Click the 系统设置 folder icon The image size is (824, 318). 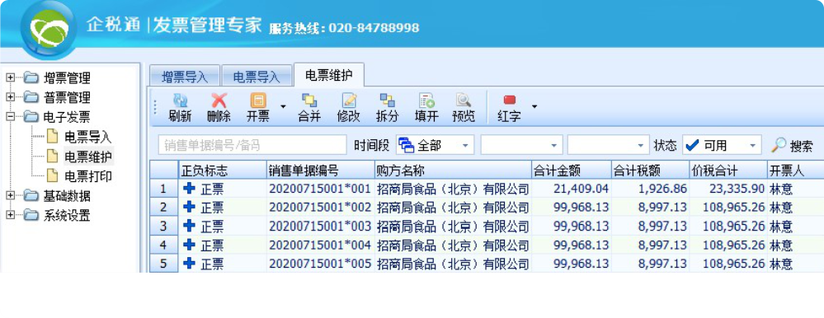[31, 215]
